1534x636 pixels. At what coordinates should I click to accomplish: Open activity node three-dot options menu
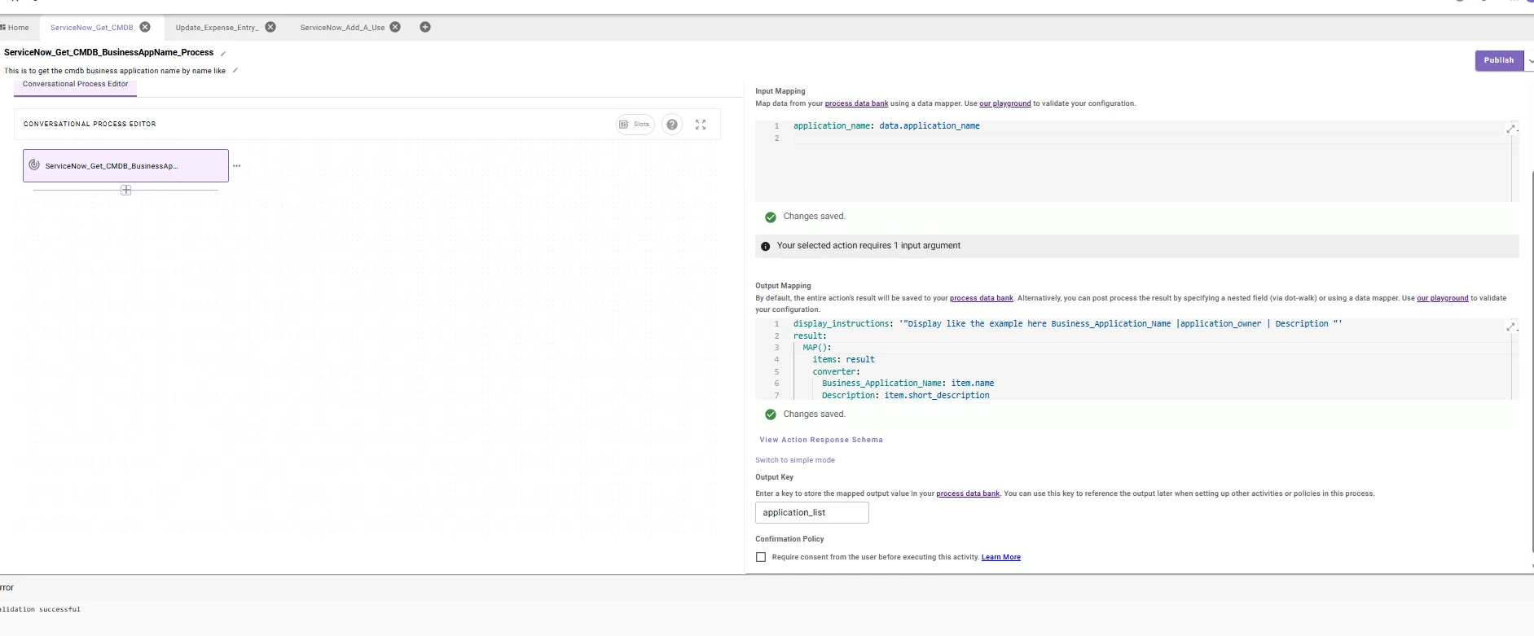[237, 165]
